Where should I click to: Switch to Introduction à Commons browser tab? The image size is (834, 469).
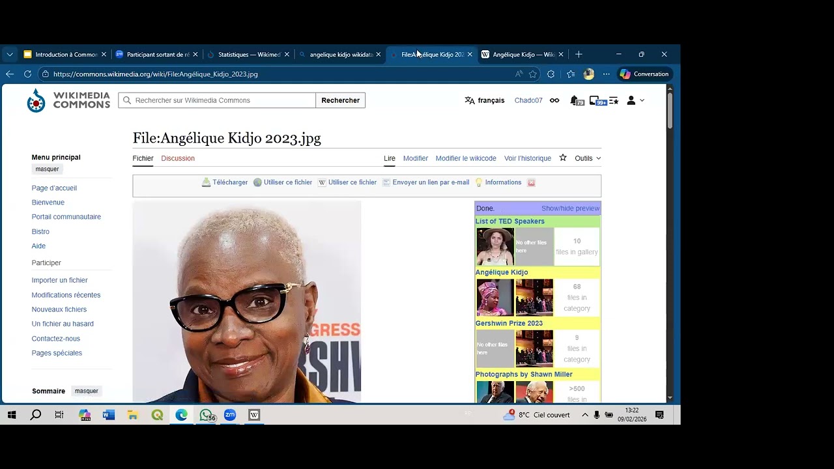65,55
